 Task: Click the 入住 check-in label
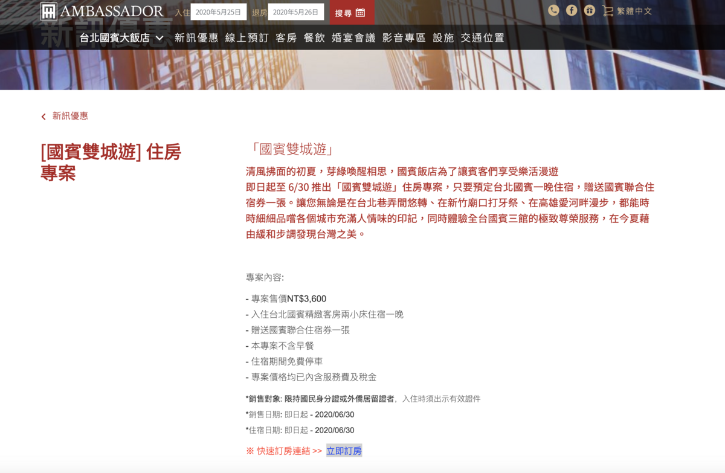click(182, 12)
